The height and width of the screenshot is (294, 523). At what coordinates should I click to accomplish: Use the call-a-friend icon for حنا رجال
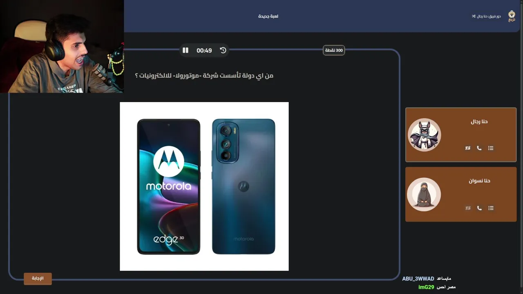tap(479, 148)
